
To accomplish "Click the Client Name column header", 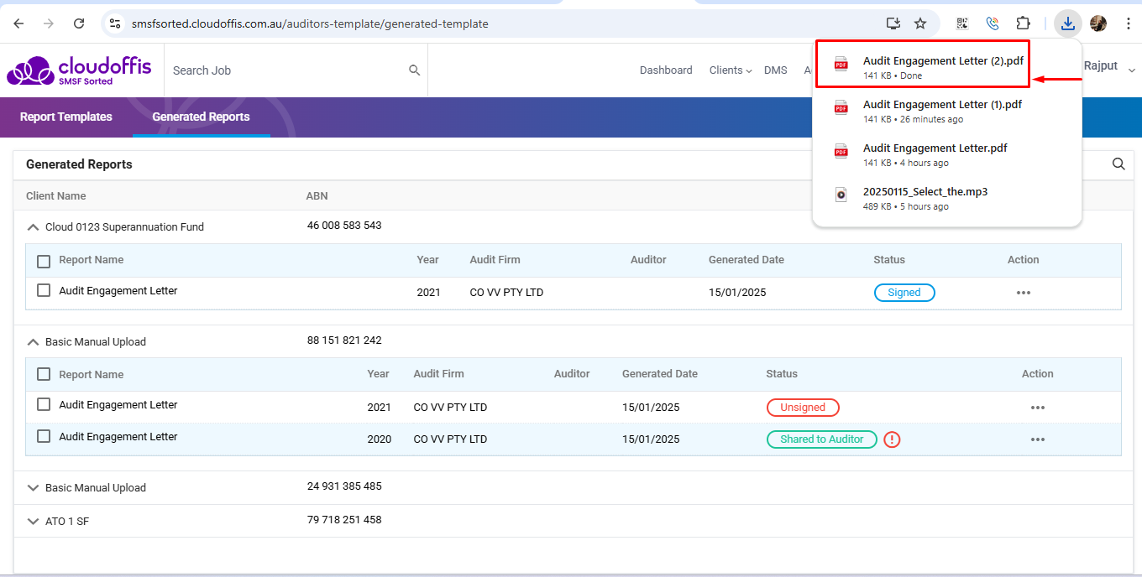I will click(56, 196).
